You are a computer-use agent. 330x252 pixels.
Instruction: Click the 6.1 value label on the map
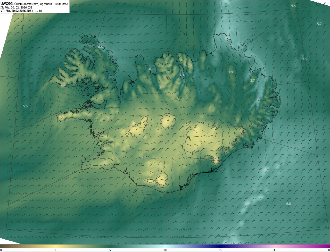(151, 69)
